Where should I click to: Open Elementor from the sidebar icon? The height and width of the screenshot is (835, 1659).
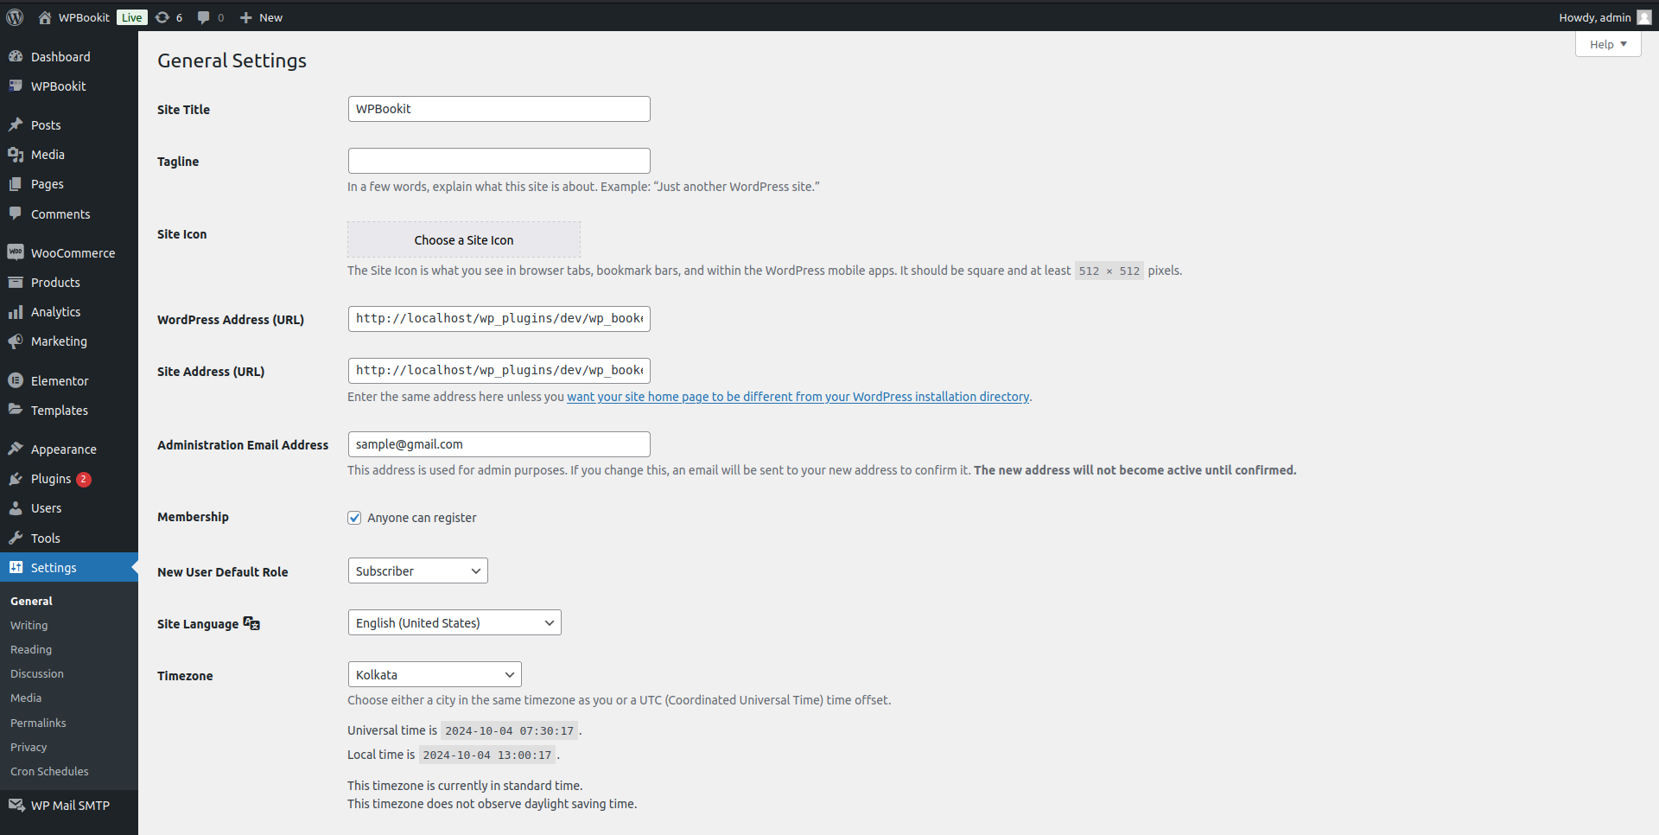point(16,380)
